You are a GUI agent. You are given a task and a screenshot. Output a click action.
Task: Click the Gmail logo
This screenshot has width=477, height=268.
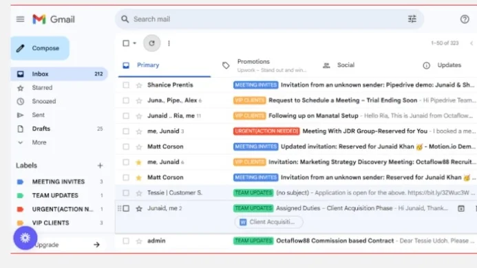tap(54, 19)
